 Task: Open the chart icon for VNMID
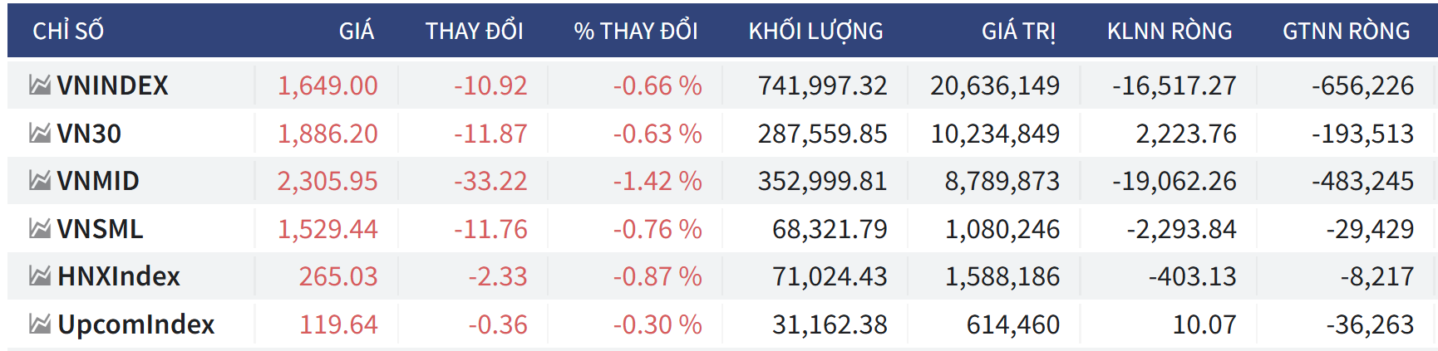click(40, 180)
